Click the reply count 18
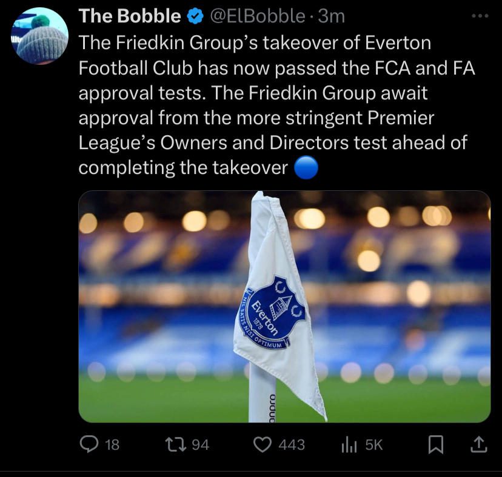The image size is (502, 477). [112, 445]
